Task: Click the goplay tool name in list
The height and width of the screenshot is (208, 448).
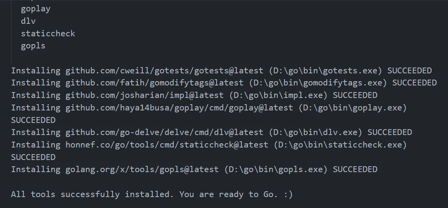Action: point(36,9)
